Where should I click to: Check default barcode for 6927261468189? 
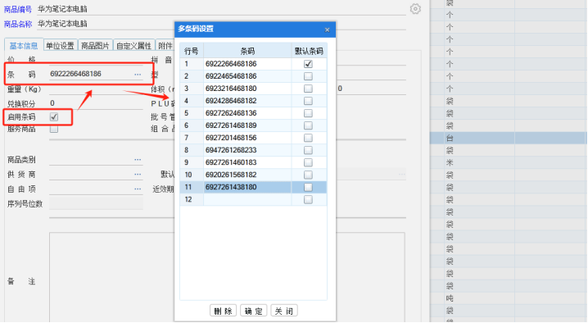pos(308,125)
